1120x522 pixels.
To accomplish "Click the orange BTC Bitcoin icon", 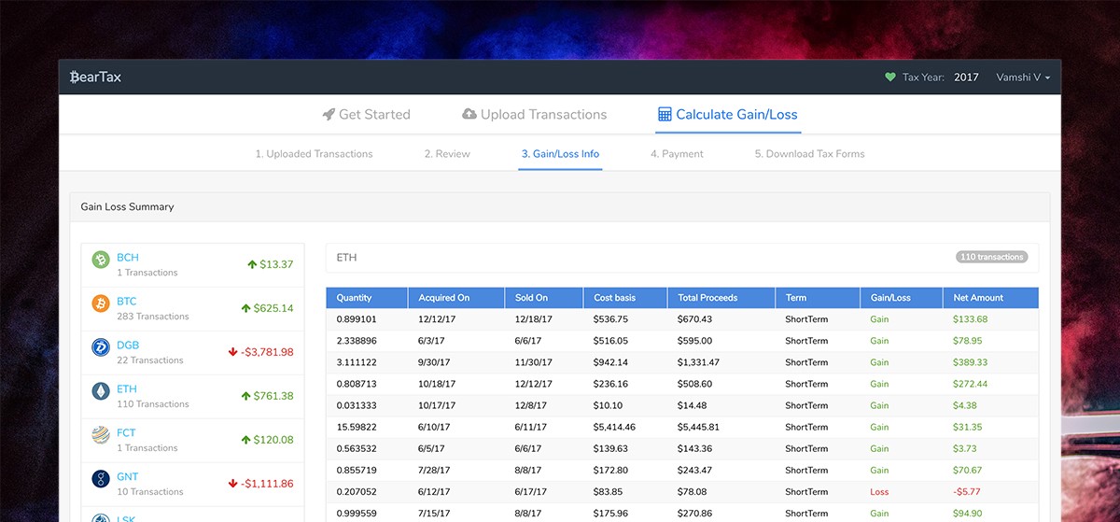I will point(101,303).
